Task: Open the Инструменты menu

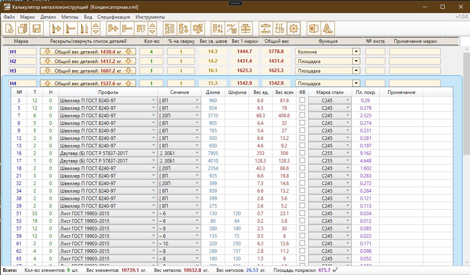Action: pos(150,17)
